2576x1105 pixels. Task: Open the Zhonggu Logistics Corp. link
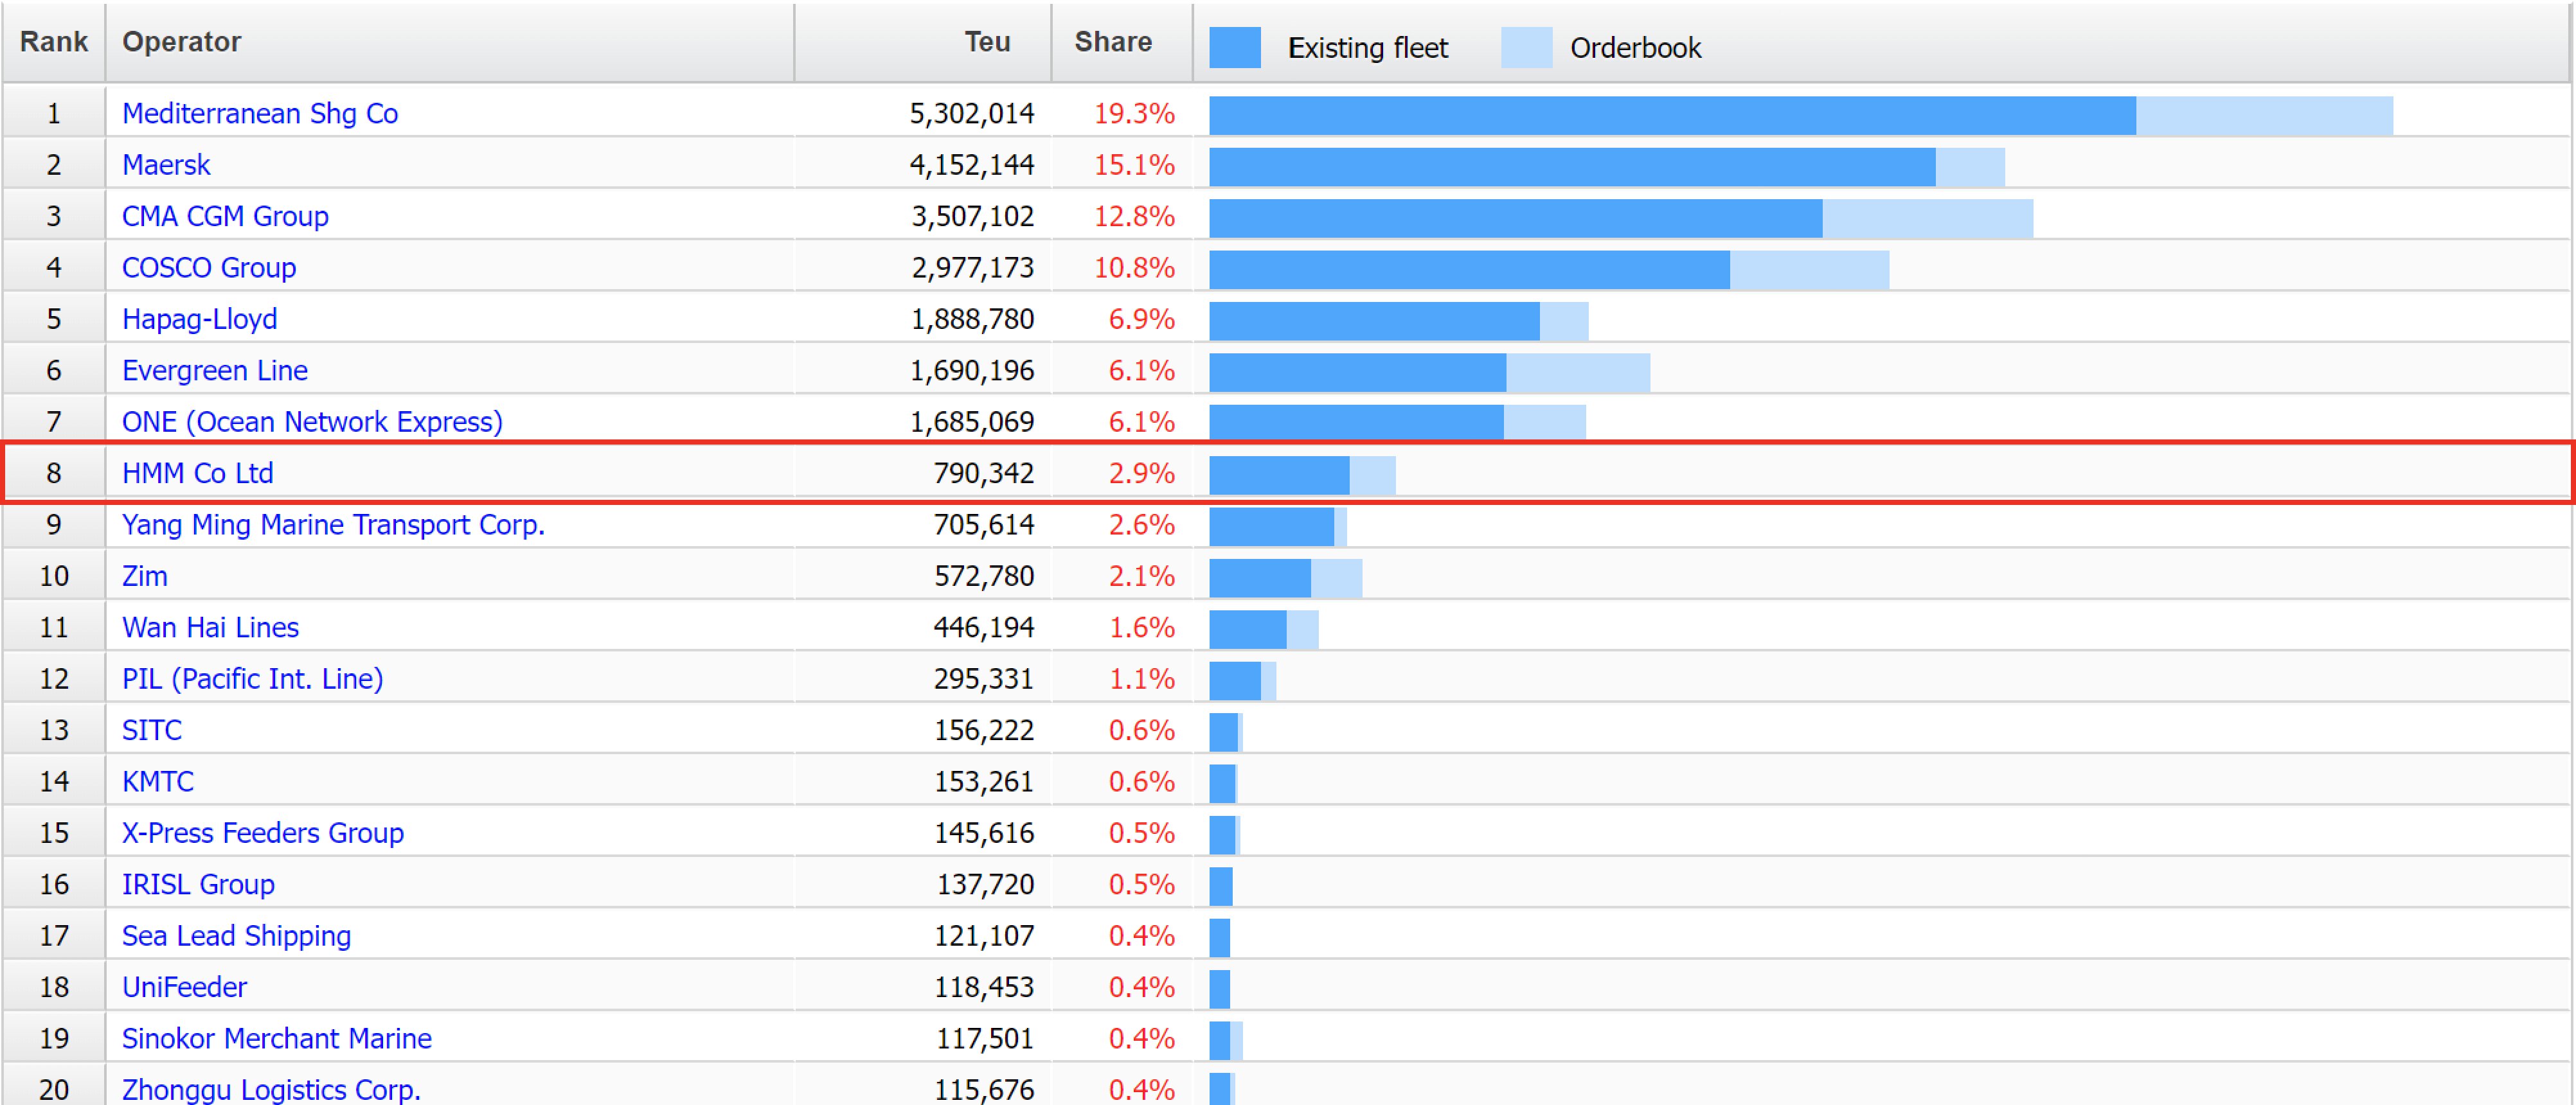271,1089
